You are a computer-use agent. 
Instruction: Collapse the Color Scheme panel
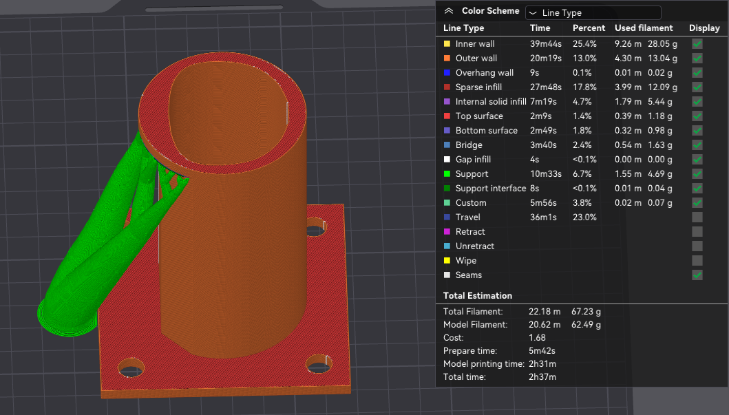(x=449, y=11)
